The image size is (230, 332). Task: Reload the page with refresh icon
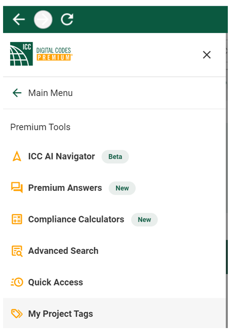pyautogui.click(x=67, y=19)
